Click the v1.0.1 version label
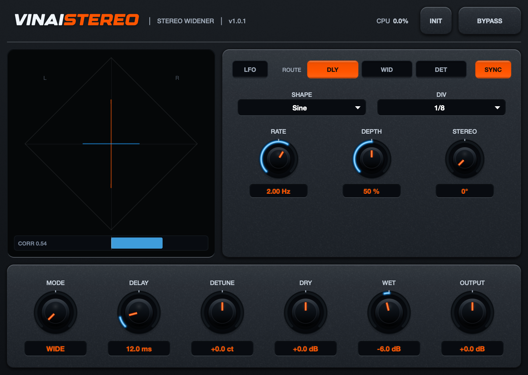 coord(237,21)
